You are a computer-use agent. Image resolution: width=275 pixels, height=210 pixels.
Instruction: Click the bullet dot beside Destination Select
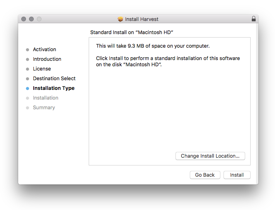tap(27, 79)
